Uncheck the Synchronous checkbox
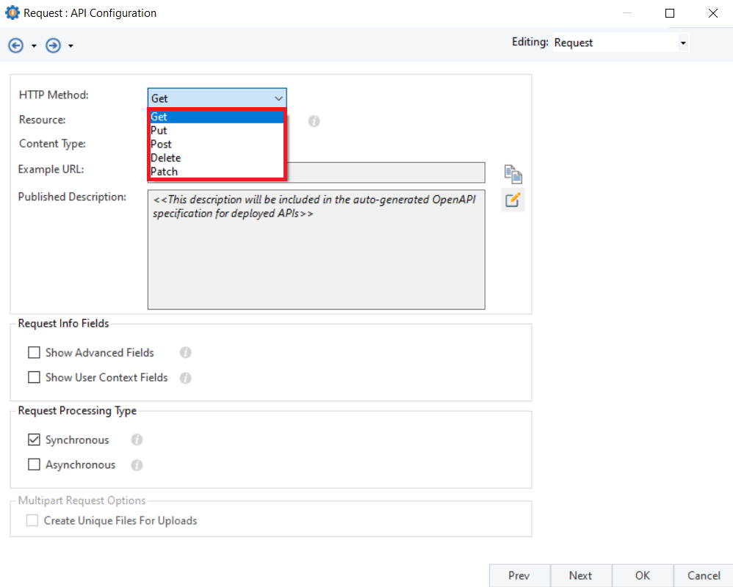733x587 pixels. (x=34, y=440)
